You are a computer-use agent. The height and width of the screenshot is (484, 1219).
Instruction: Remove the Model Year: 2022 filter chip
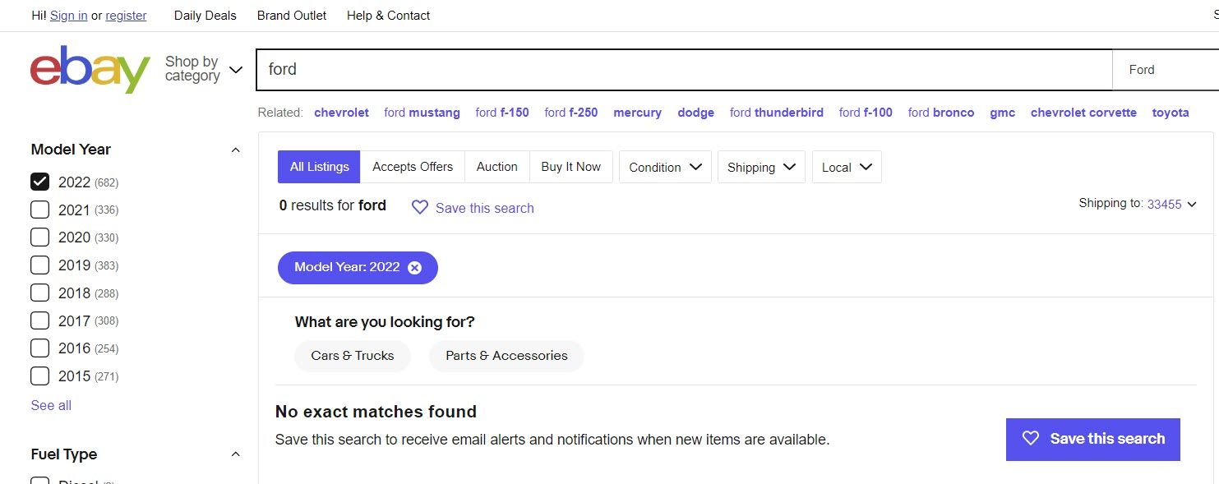[x=415, y=268]
